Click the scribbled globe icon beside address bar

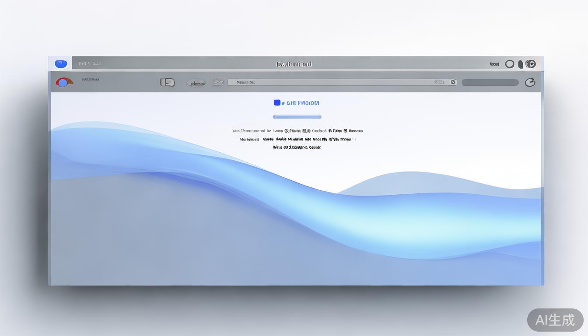[x=218, y=82]
